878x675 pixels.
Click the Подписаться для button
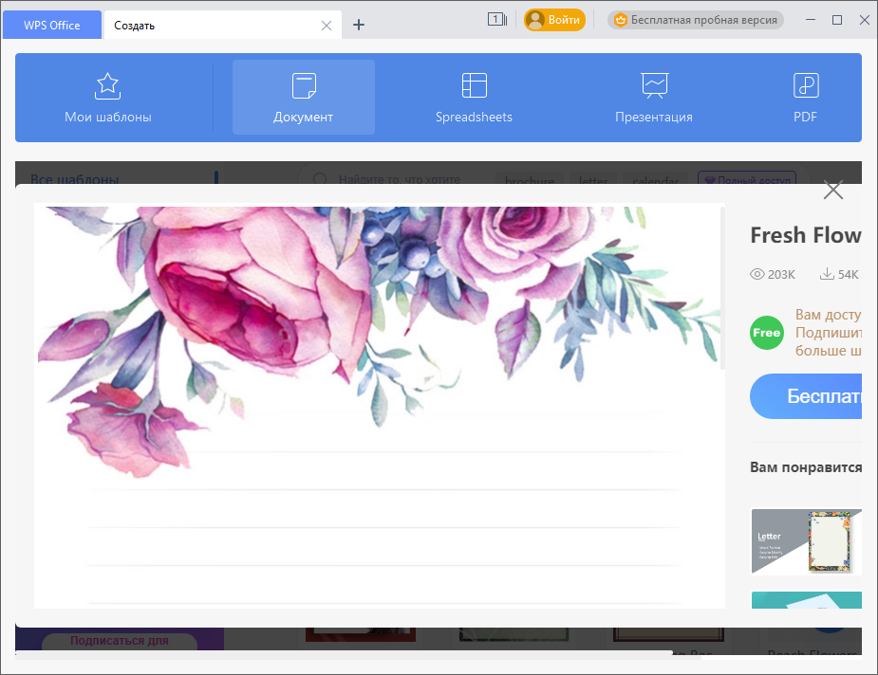pos(120,641)
